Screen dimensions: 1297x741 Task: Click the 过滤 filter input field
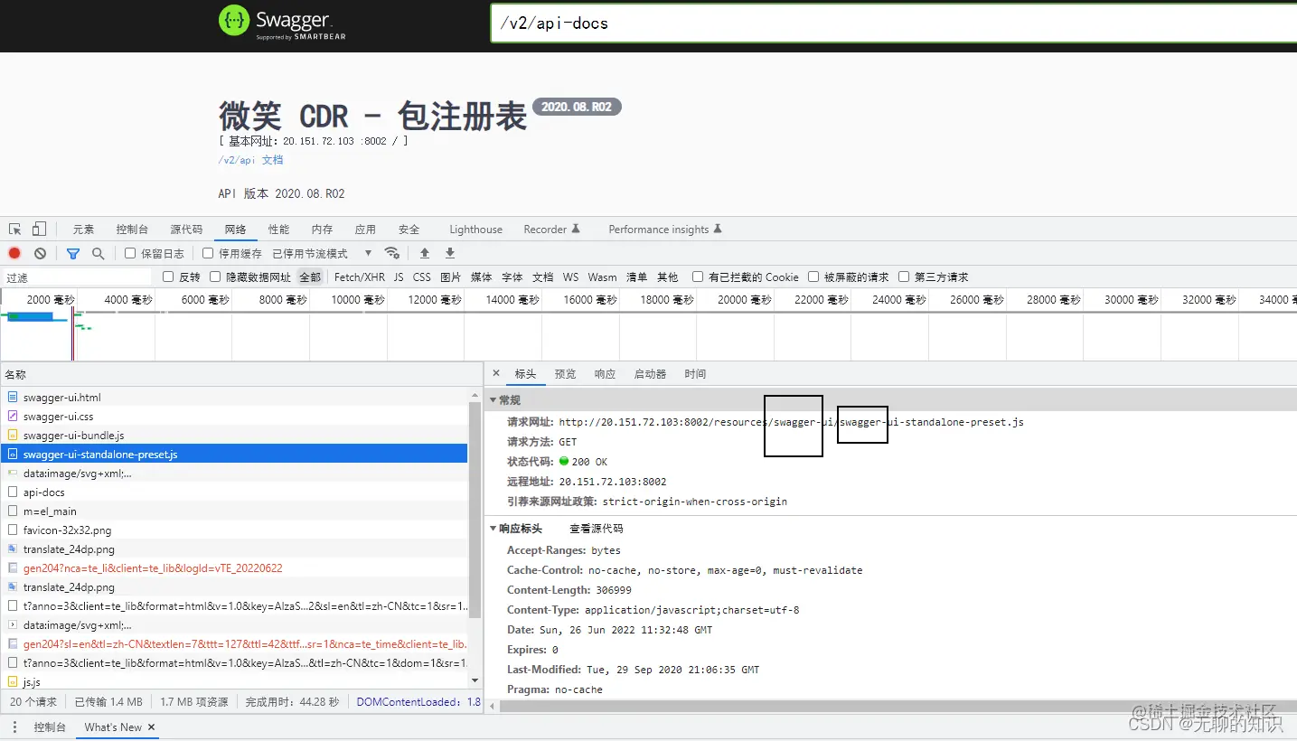coord(78,277)
